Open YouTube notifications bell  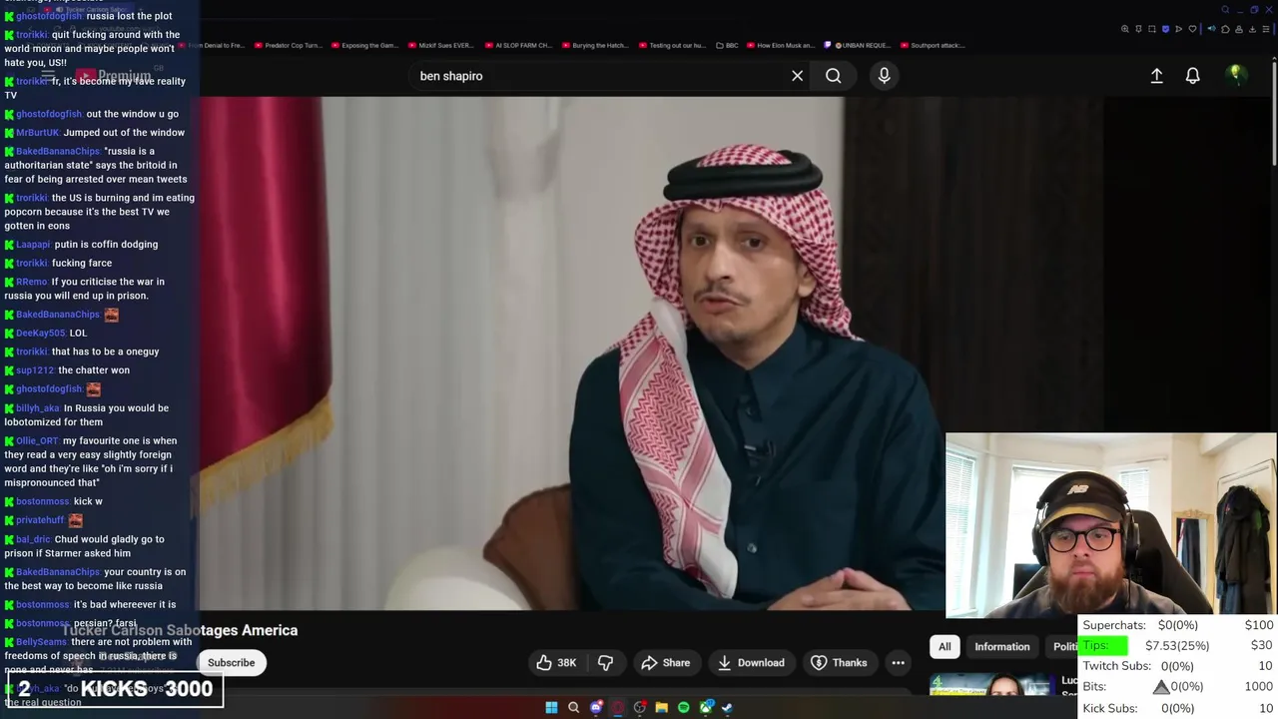pyautogui.click(x=1192, y=76)
